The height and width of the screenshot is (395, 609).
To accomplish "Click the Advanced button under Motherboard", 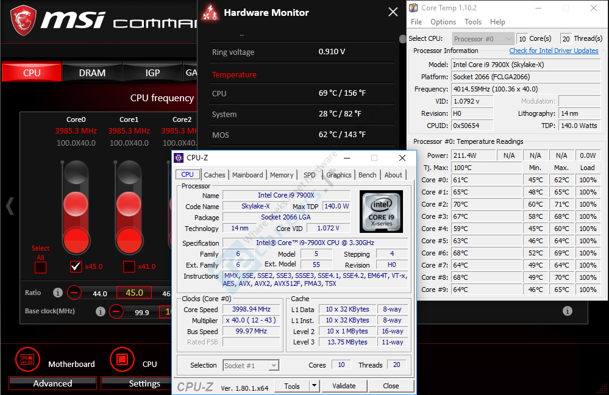I will pyautogui.click(x=53, y=383).
